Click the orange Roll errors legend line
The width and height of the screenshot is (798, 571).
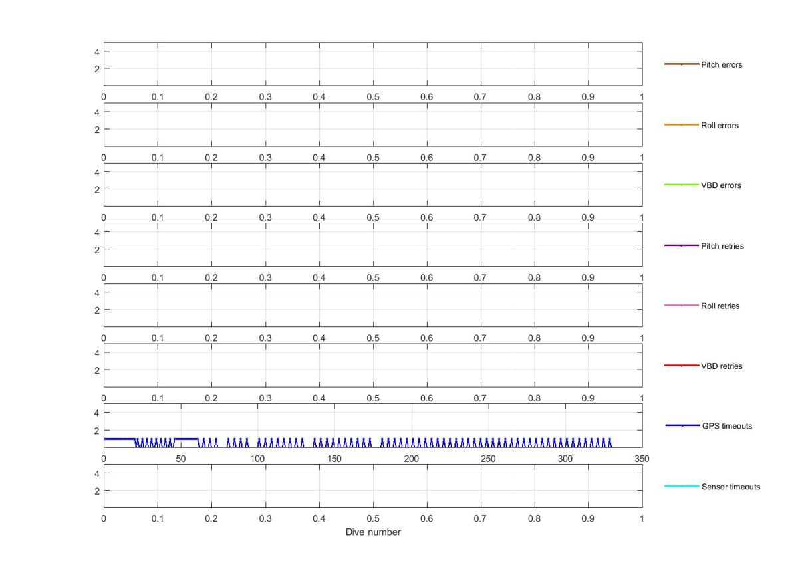(x=682, y=125)
